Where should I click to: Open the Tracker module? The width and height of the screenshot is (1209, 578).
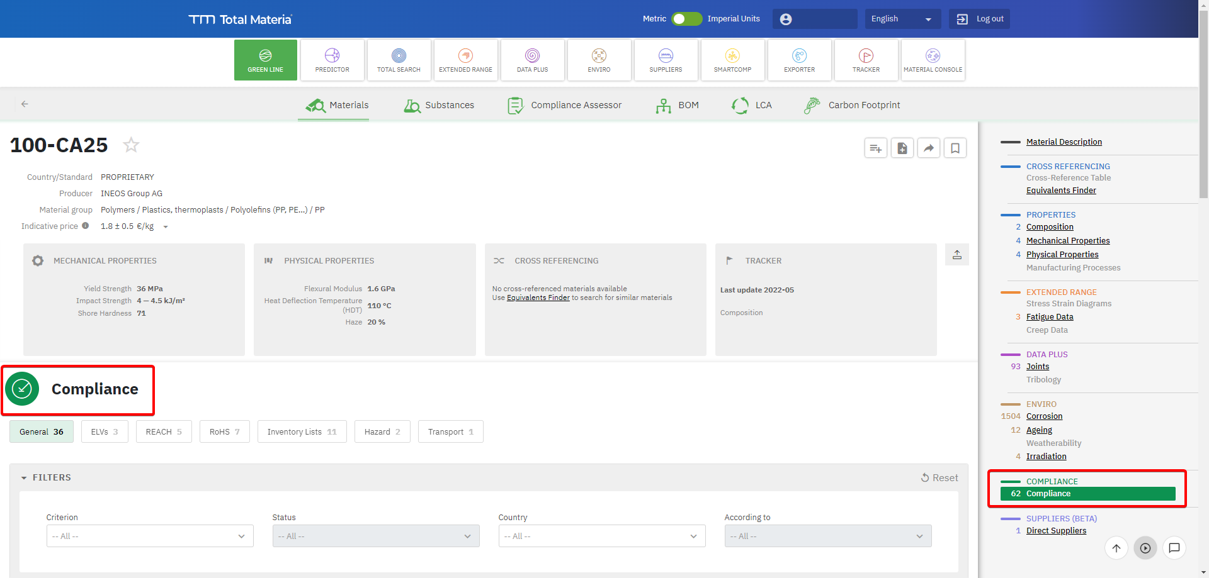click(866, 60)
